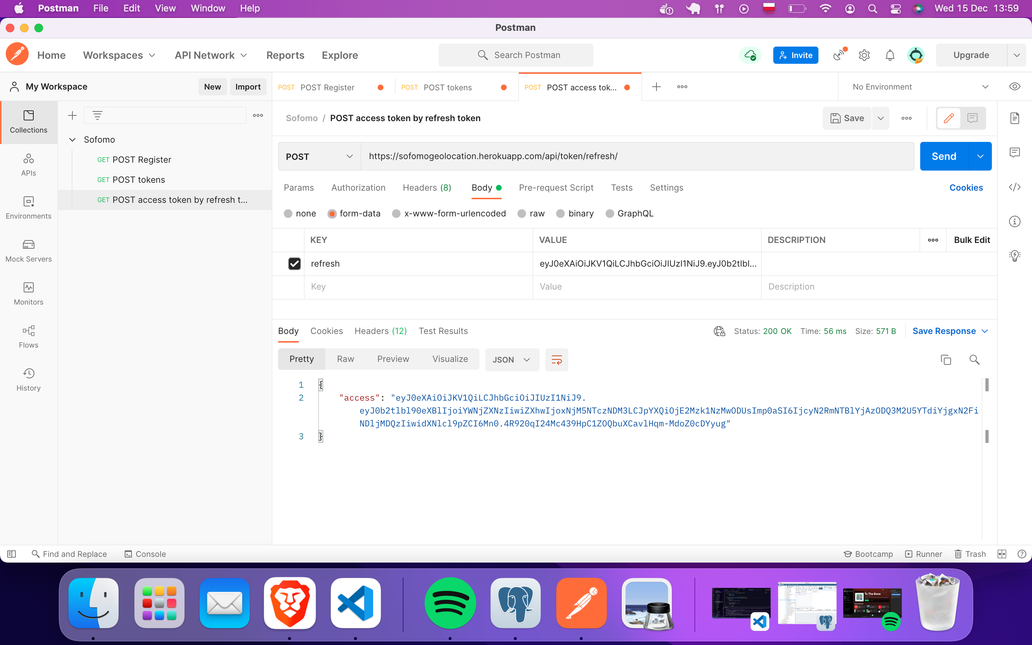Screen dimensions: 1032x645
Task: Open Bulk Edit for request body
Action: tap(972, 240)
